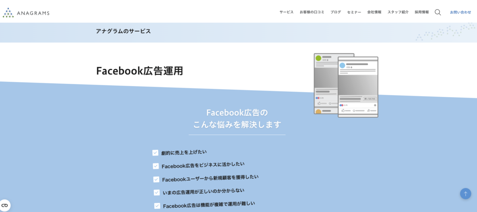Go to the ブログ page
Screen dimensions: 477x212
click(x=335, y=12)
